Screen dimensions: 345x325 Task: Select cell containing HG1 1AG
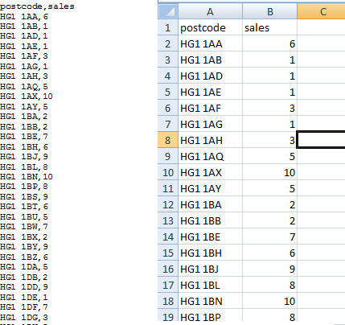210,124
